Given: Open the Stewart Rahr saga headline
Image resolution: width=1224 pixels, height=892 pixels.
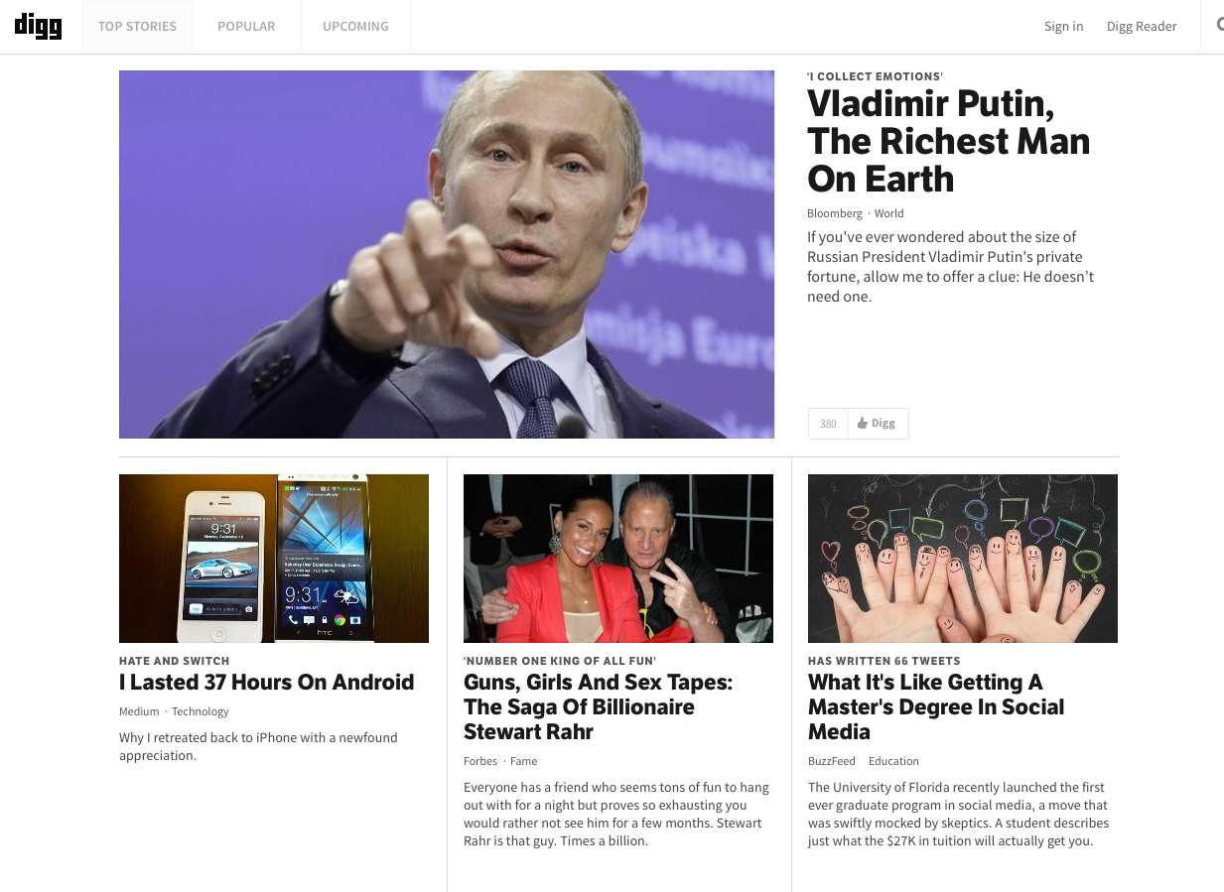Looking at the screenshot, I should point(598,707).
